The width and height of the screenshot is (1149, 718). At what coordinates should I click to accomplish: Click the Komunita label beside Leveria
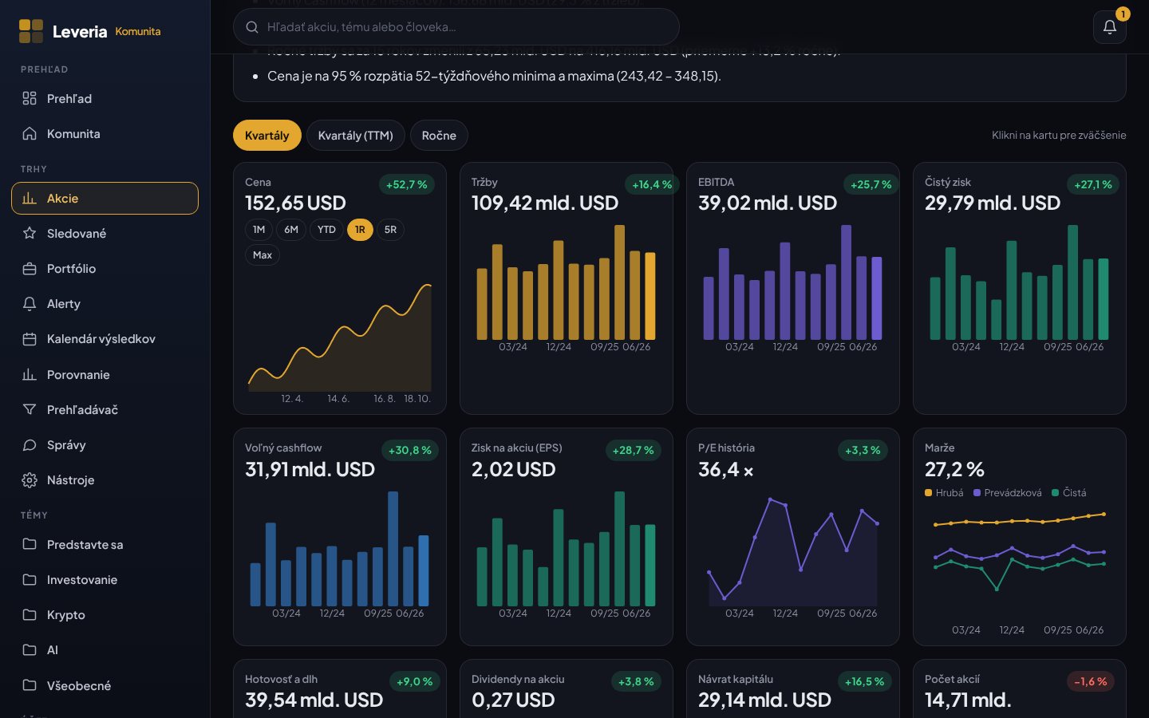(138, 31)
